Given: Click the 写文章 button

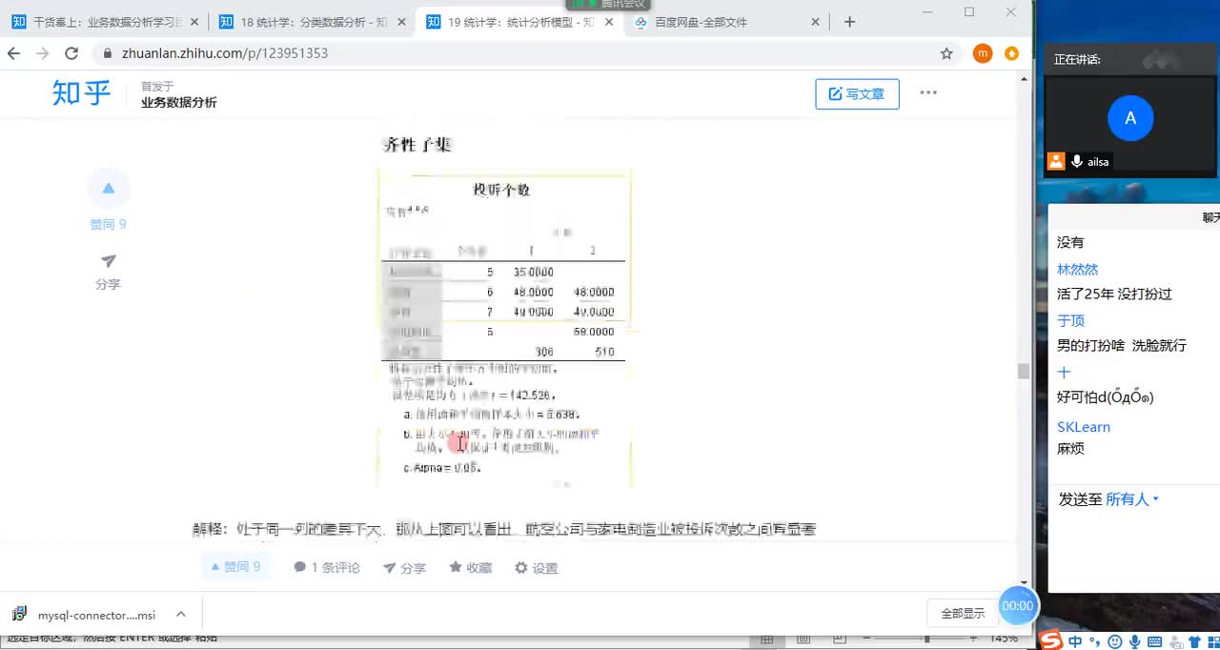Looking at the screenshot, I should click(x=857, y=93).
